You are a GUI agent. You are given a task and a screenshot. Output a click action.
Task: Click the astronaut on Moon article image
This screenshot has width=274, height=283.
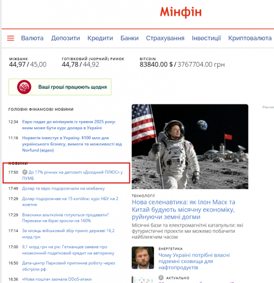[x=190, y=146]
